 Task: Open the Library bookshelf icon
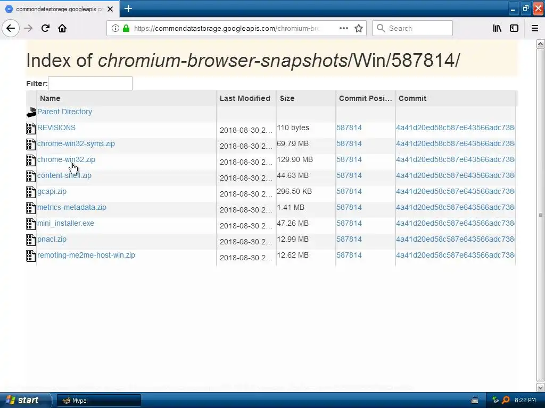tap(497, 28)
